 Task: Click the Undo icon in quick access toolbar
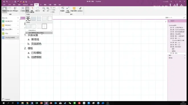7,1
